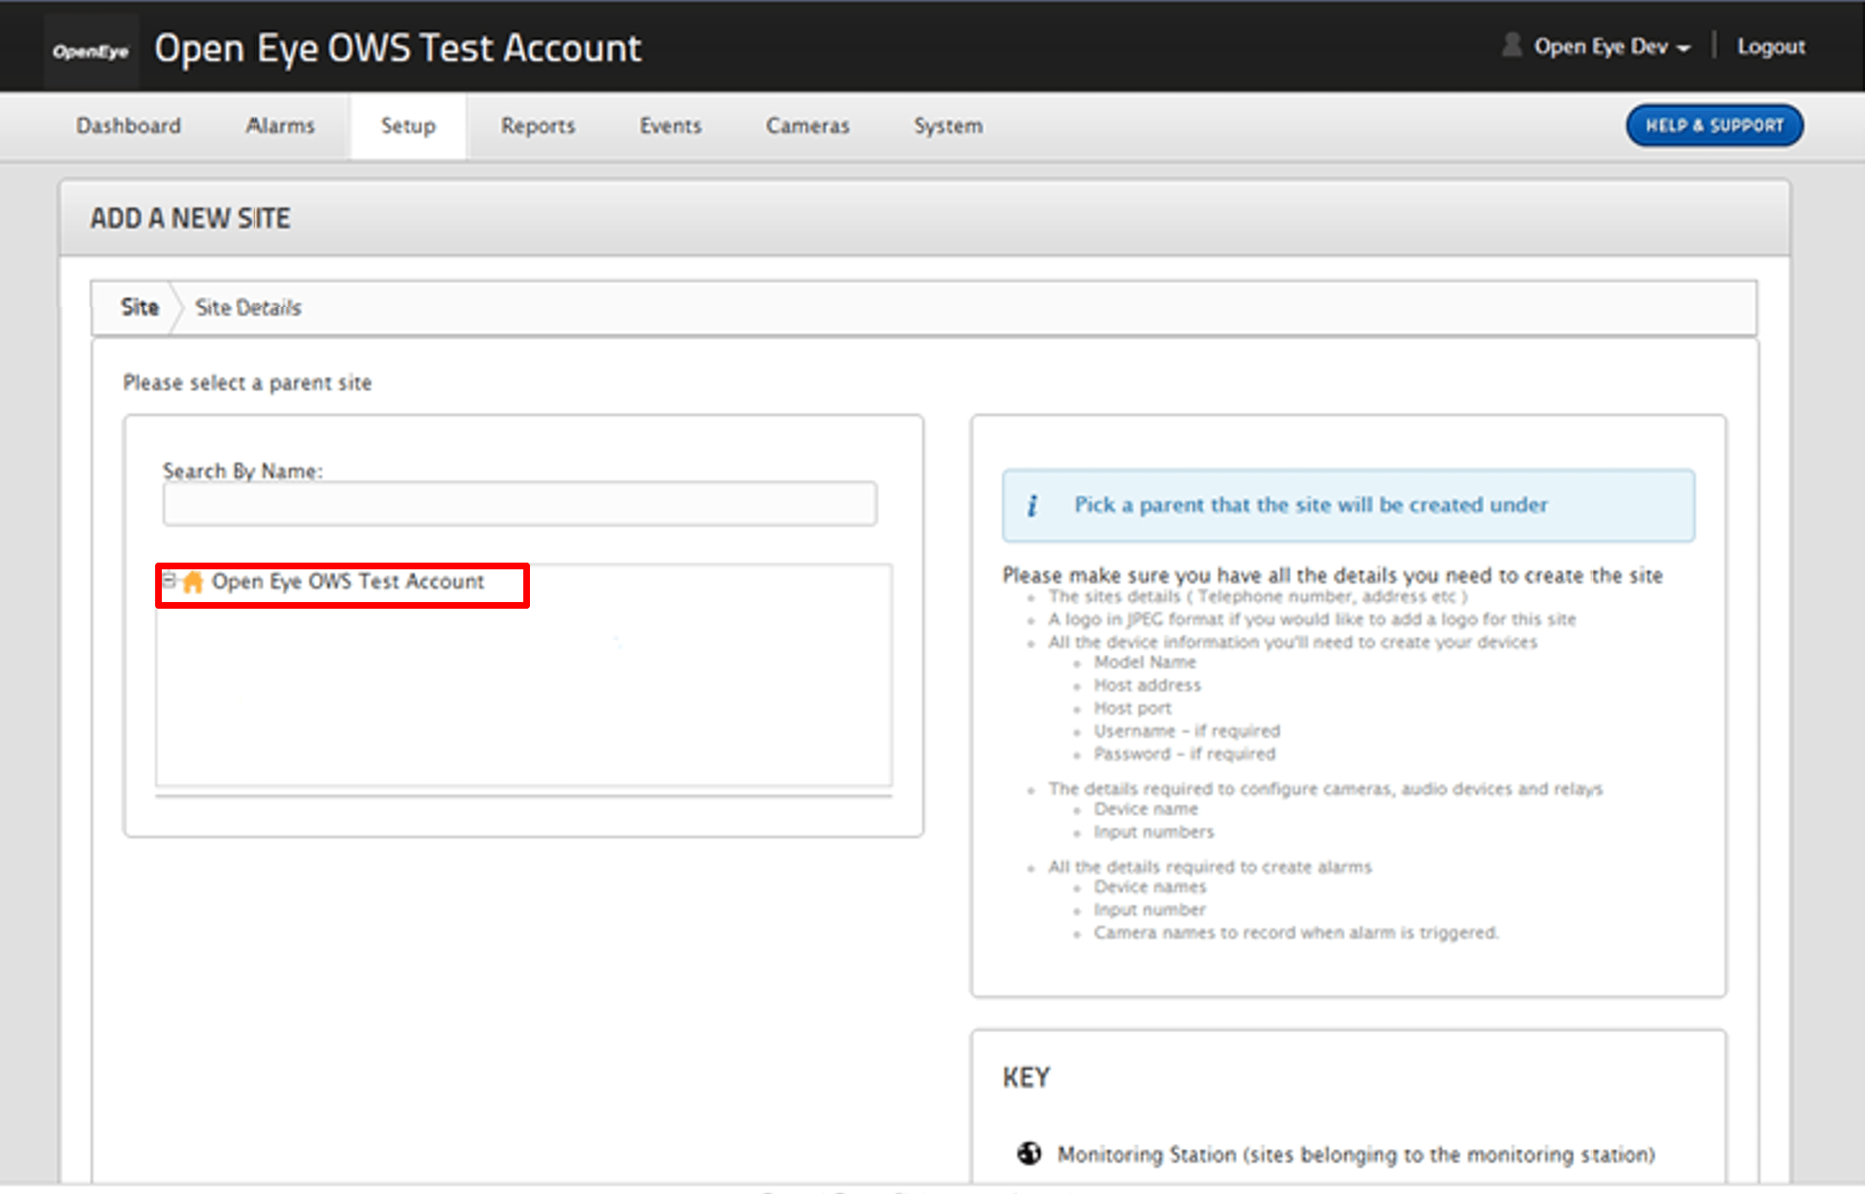Click the user profile silhouette icon
The image size is (1865, 1194).
[1511, 45]
